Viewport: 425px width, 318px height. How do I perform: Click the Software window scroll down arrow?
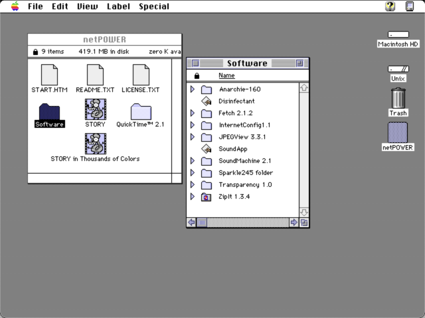304,212
